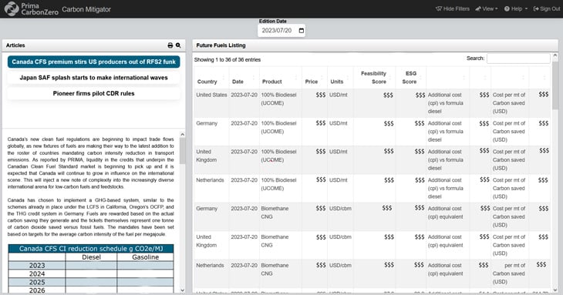Screen dimensions: 563x295
Task: Click Netherlands in the UCOME row
Action: (210, 180)
